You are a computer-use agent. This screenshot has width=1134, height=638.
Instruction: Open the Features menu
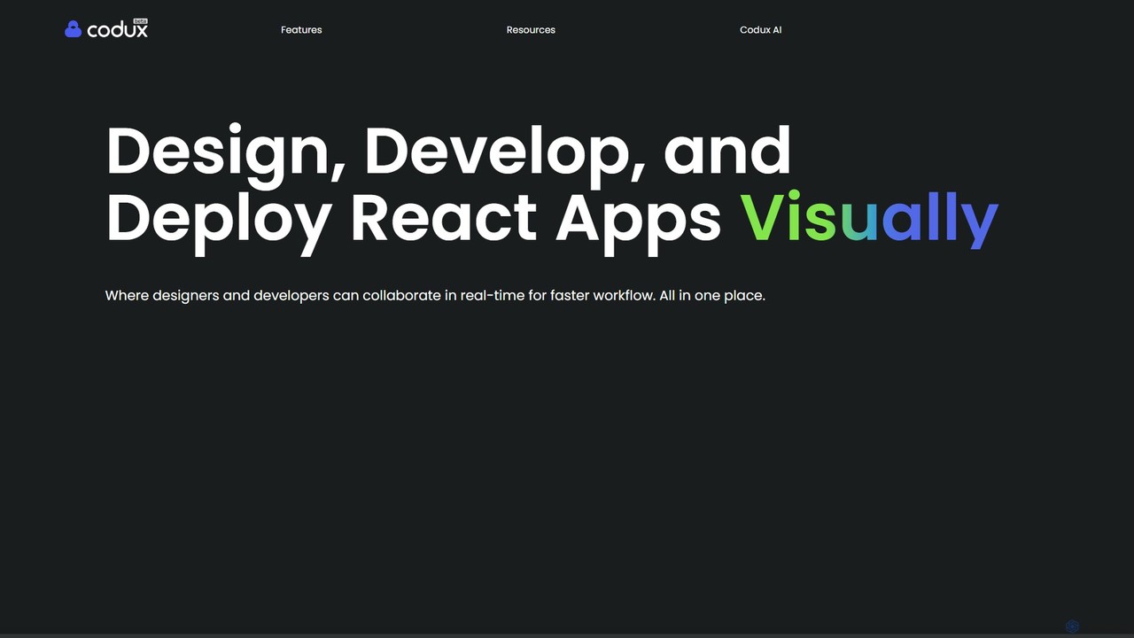point(301,30)
